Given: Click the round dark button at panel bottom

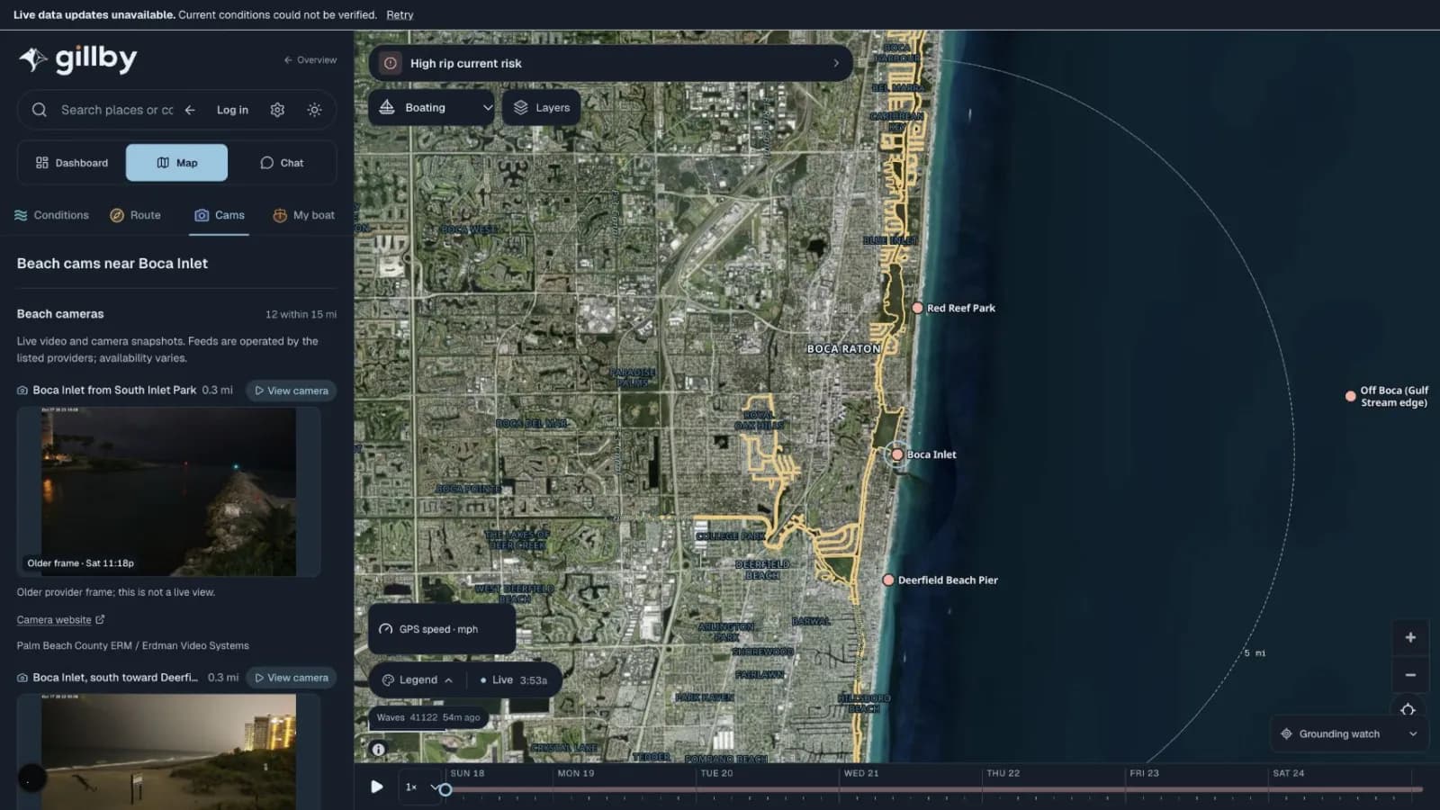Looking at the screenshot, I should point(31,778).
